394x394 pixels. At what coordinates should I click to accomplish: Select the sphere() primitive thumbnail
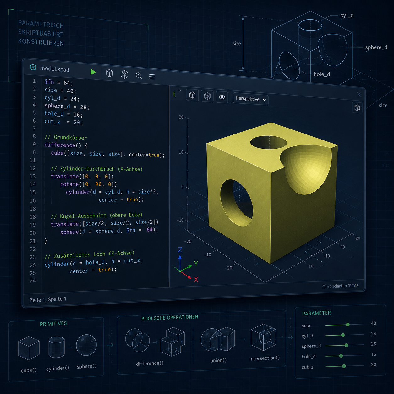pyautogui.click(x=86, y=345)
